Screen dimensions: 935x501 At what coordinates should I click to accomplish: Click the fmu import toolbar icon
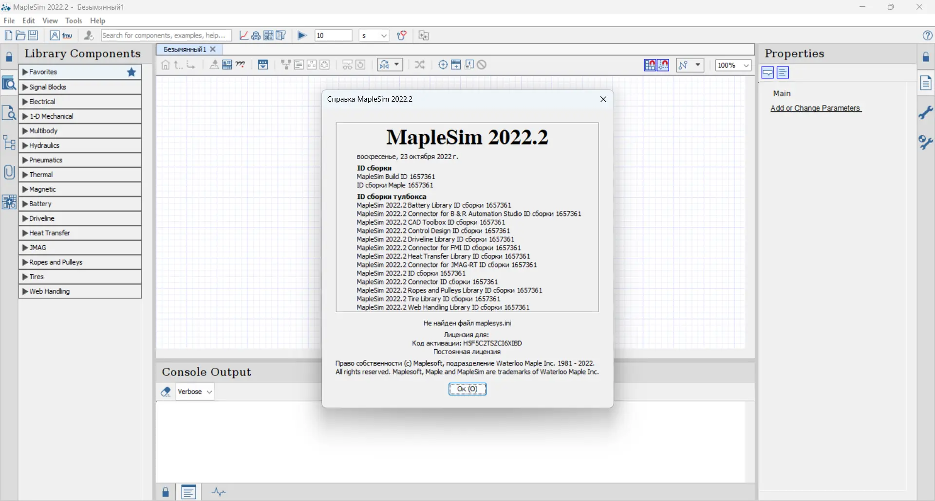click(x=67, y=36)
